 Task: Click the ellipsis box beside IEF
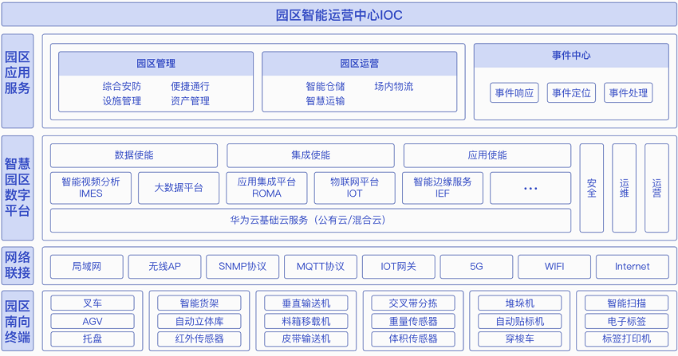tap(530, 188)
